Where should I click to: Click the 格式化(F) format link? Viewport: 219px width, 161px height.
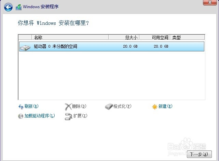(x=122, y=106)
